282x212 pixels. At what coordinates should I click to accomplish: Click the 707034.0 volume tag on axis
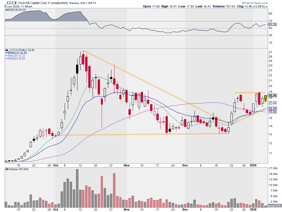tap(274, 206)
